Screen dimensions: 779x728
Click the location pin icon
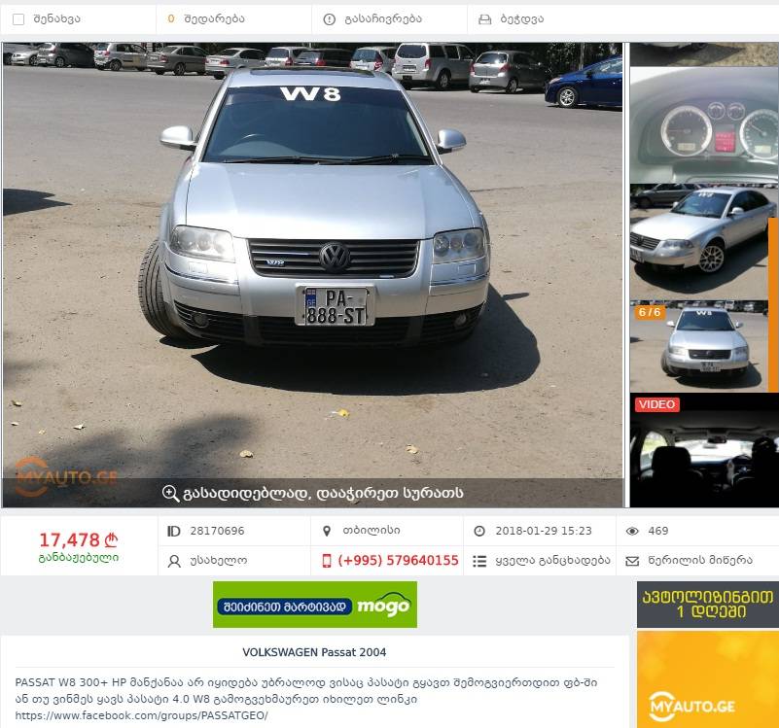click(x=327, y=532)
